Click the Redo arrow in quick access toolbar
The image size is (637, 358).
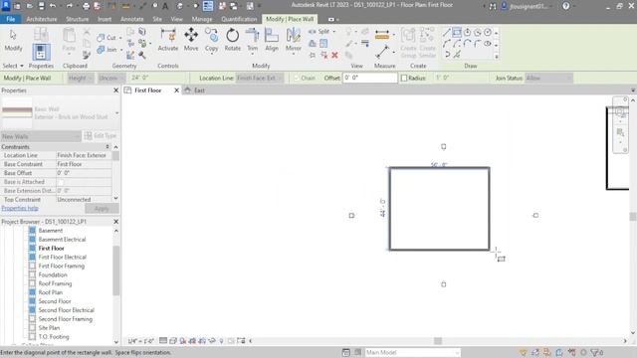(69, 6)
